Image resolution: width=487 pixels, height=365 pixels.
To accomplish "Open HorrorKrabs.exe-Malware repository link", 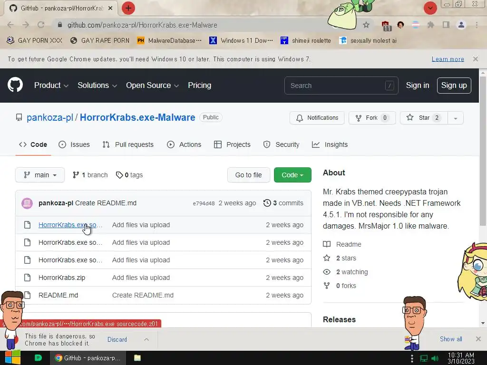I will [x=137, y=118].
